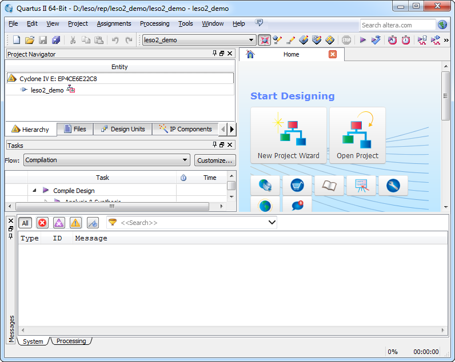Click the Start Compilation purple play icon
Viewport: 455px width, 362px height.
coord(362,40)
